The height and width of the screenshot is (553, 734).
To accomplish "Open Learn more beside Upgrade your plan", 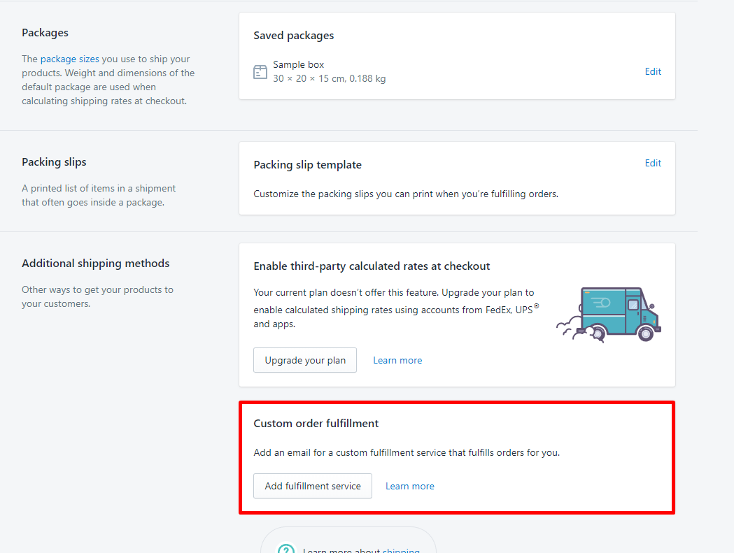I will (397, 361).
